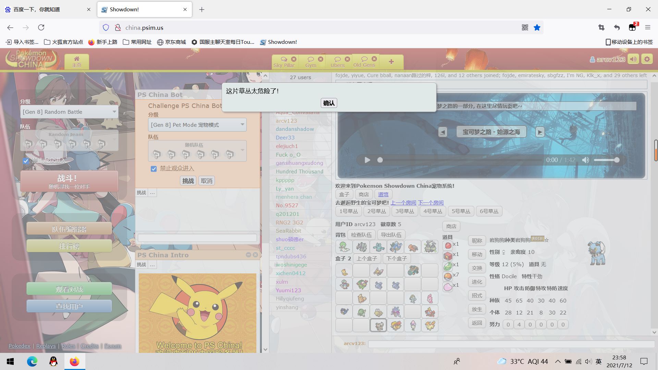Open user arcv123 in user list

287,121
